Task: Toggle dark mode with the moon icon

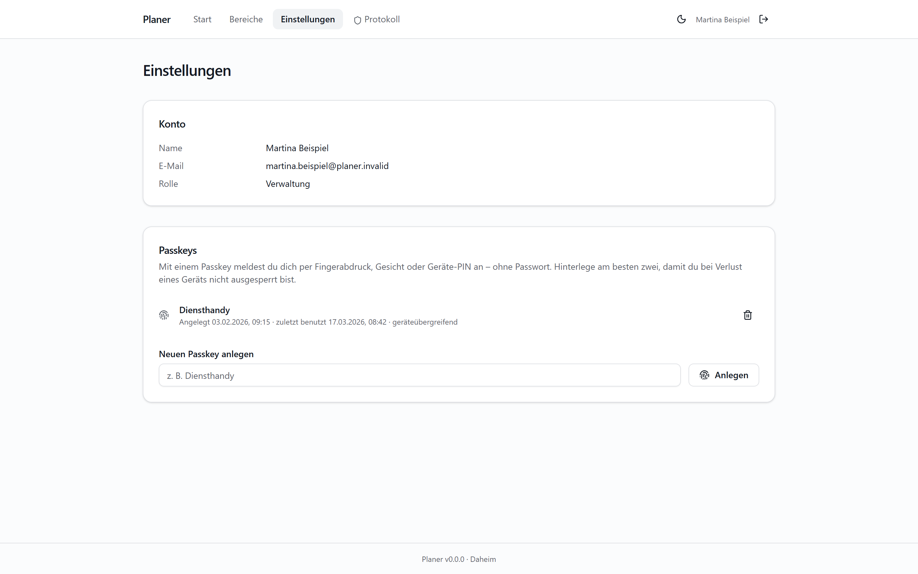Action: 681,19
